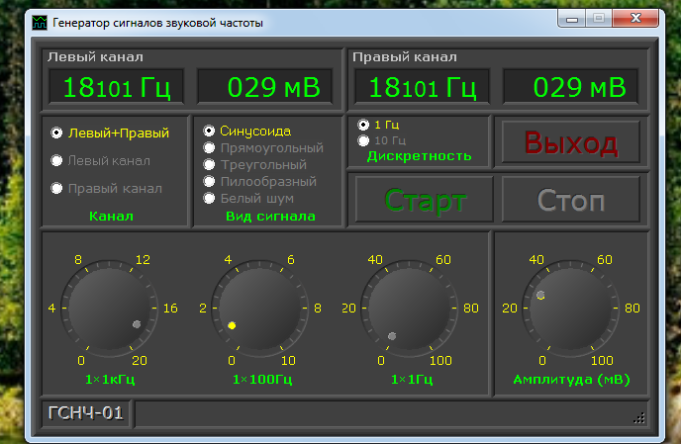Set discreteness to 1 Гц

point(364,125)
